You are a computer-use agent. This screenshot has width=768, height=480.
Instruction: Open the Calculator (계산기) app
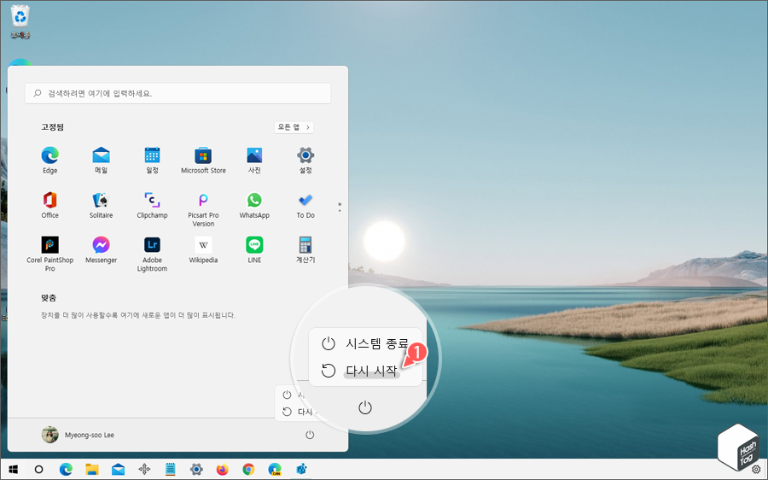pos(305,250)
